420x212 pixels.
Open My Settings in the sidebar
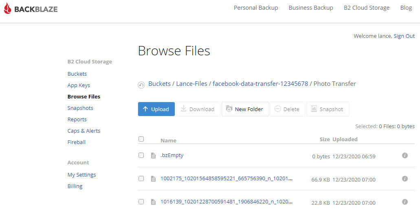(82, 175)
